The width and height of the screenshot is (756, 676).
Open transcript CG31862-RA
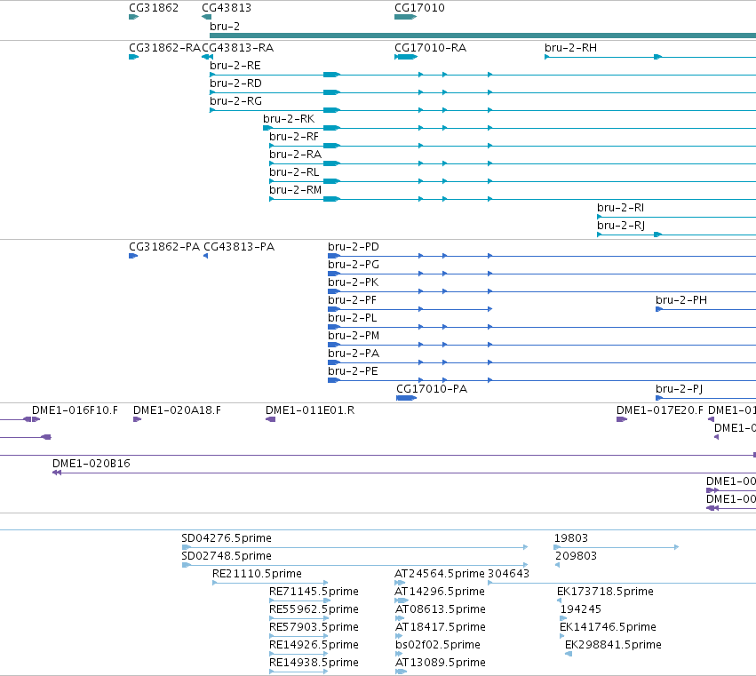pos(164,48)
